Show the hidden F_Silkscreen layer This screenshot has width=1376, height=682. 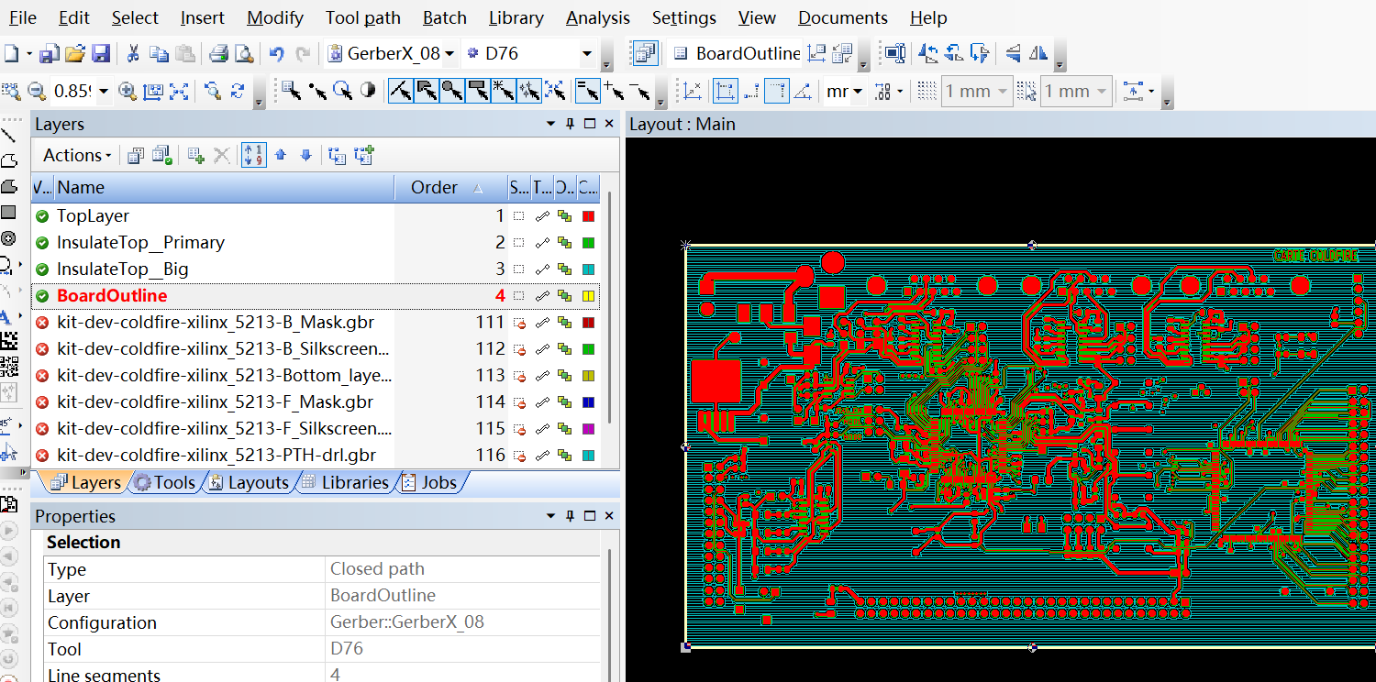42,429
